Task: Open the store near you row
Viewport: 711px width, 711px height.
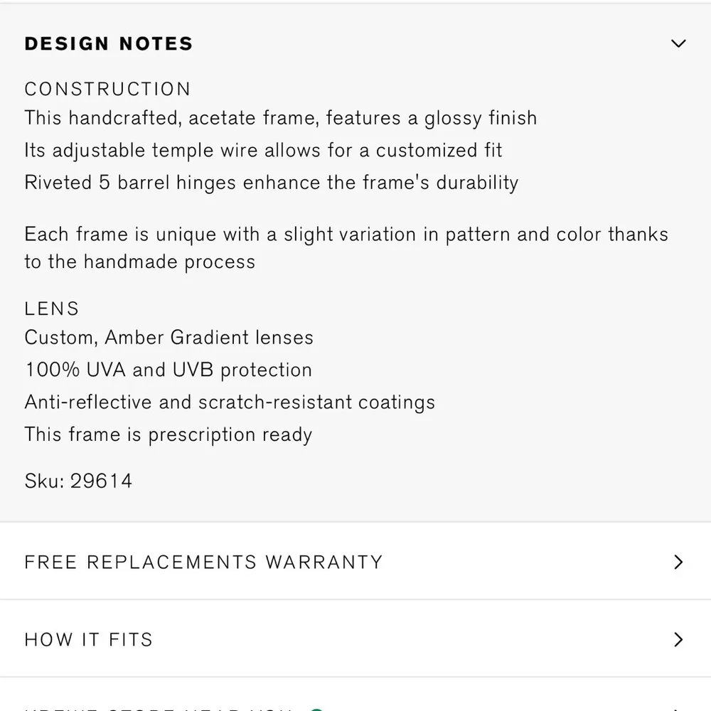Action: pos(158,707)
